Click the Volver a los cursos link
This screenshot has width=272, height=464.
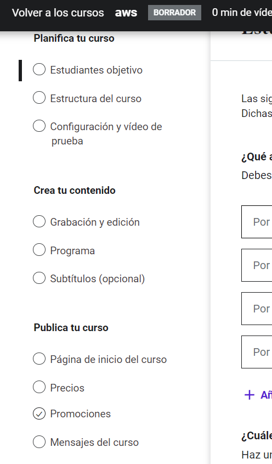58,13
